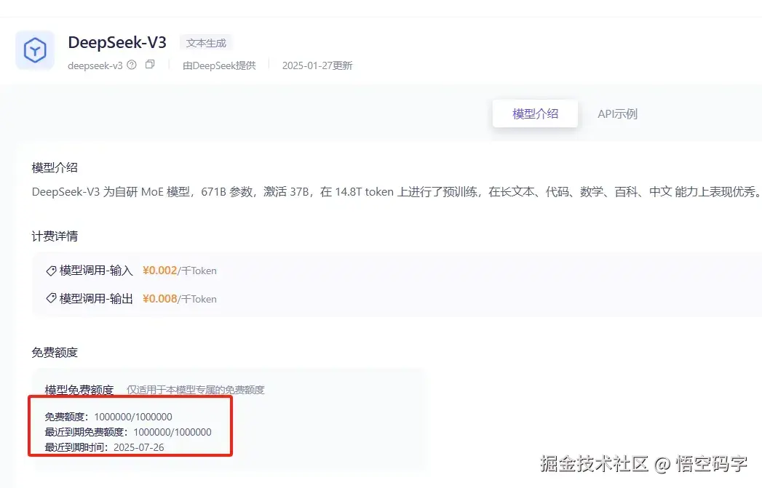Click the 免费额度 section heading
This screenshot has height=488, width=762.
point(55,353)
